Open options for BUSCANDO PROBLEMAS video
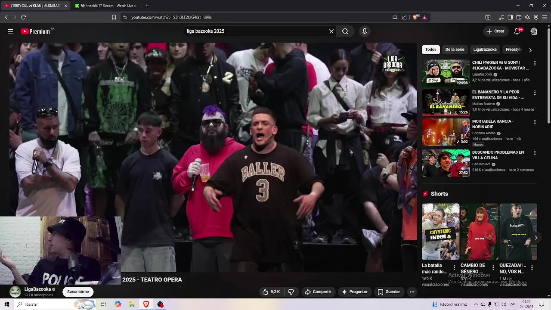The height and width of the screenshot is (310, 551). point(535,153)
